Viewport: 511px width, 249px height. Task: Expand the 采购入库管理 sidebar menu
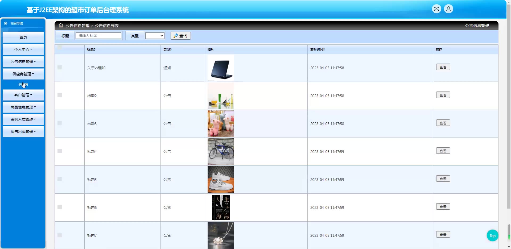[23, 119]
